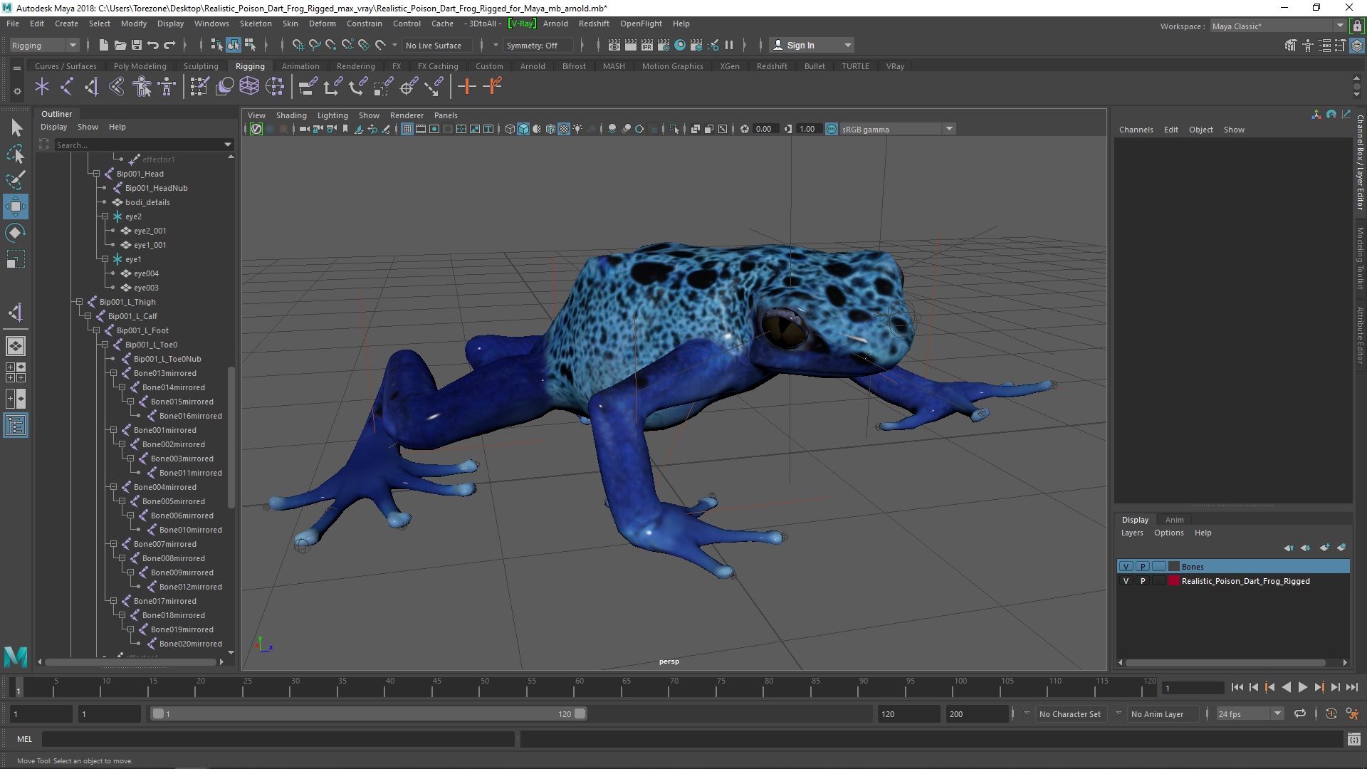Toggle playback P of Bones layer

click(1143, 567)
